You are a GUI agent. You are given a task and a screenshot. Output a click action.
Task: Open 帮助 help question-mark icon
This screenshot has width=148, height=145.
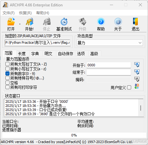click(101, 22)
